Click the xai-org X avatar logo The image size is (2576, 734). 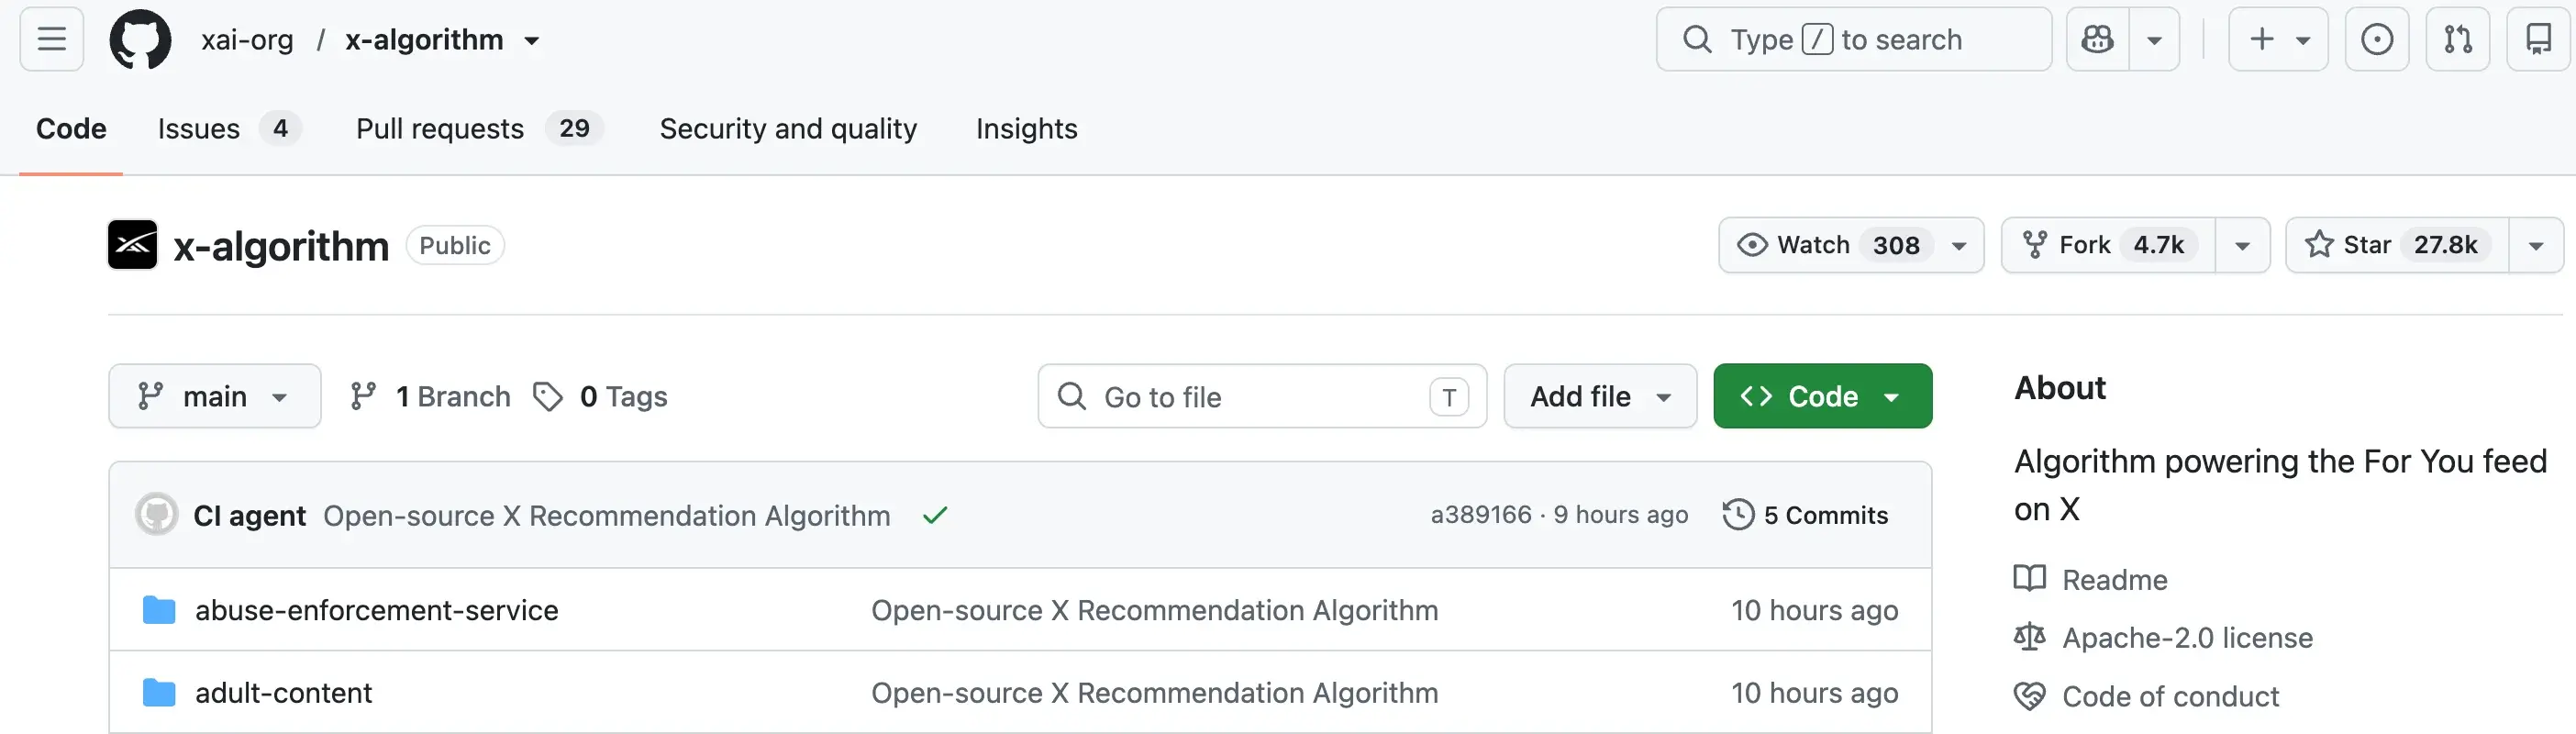click(132, 245)
